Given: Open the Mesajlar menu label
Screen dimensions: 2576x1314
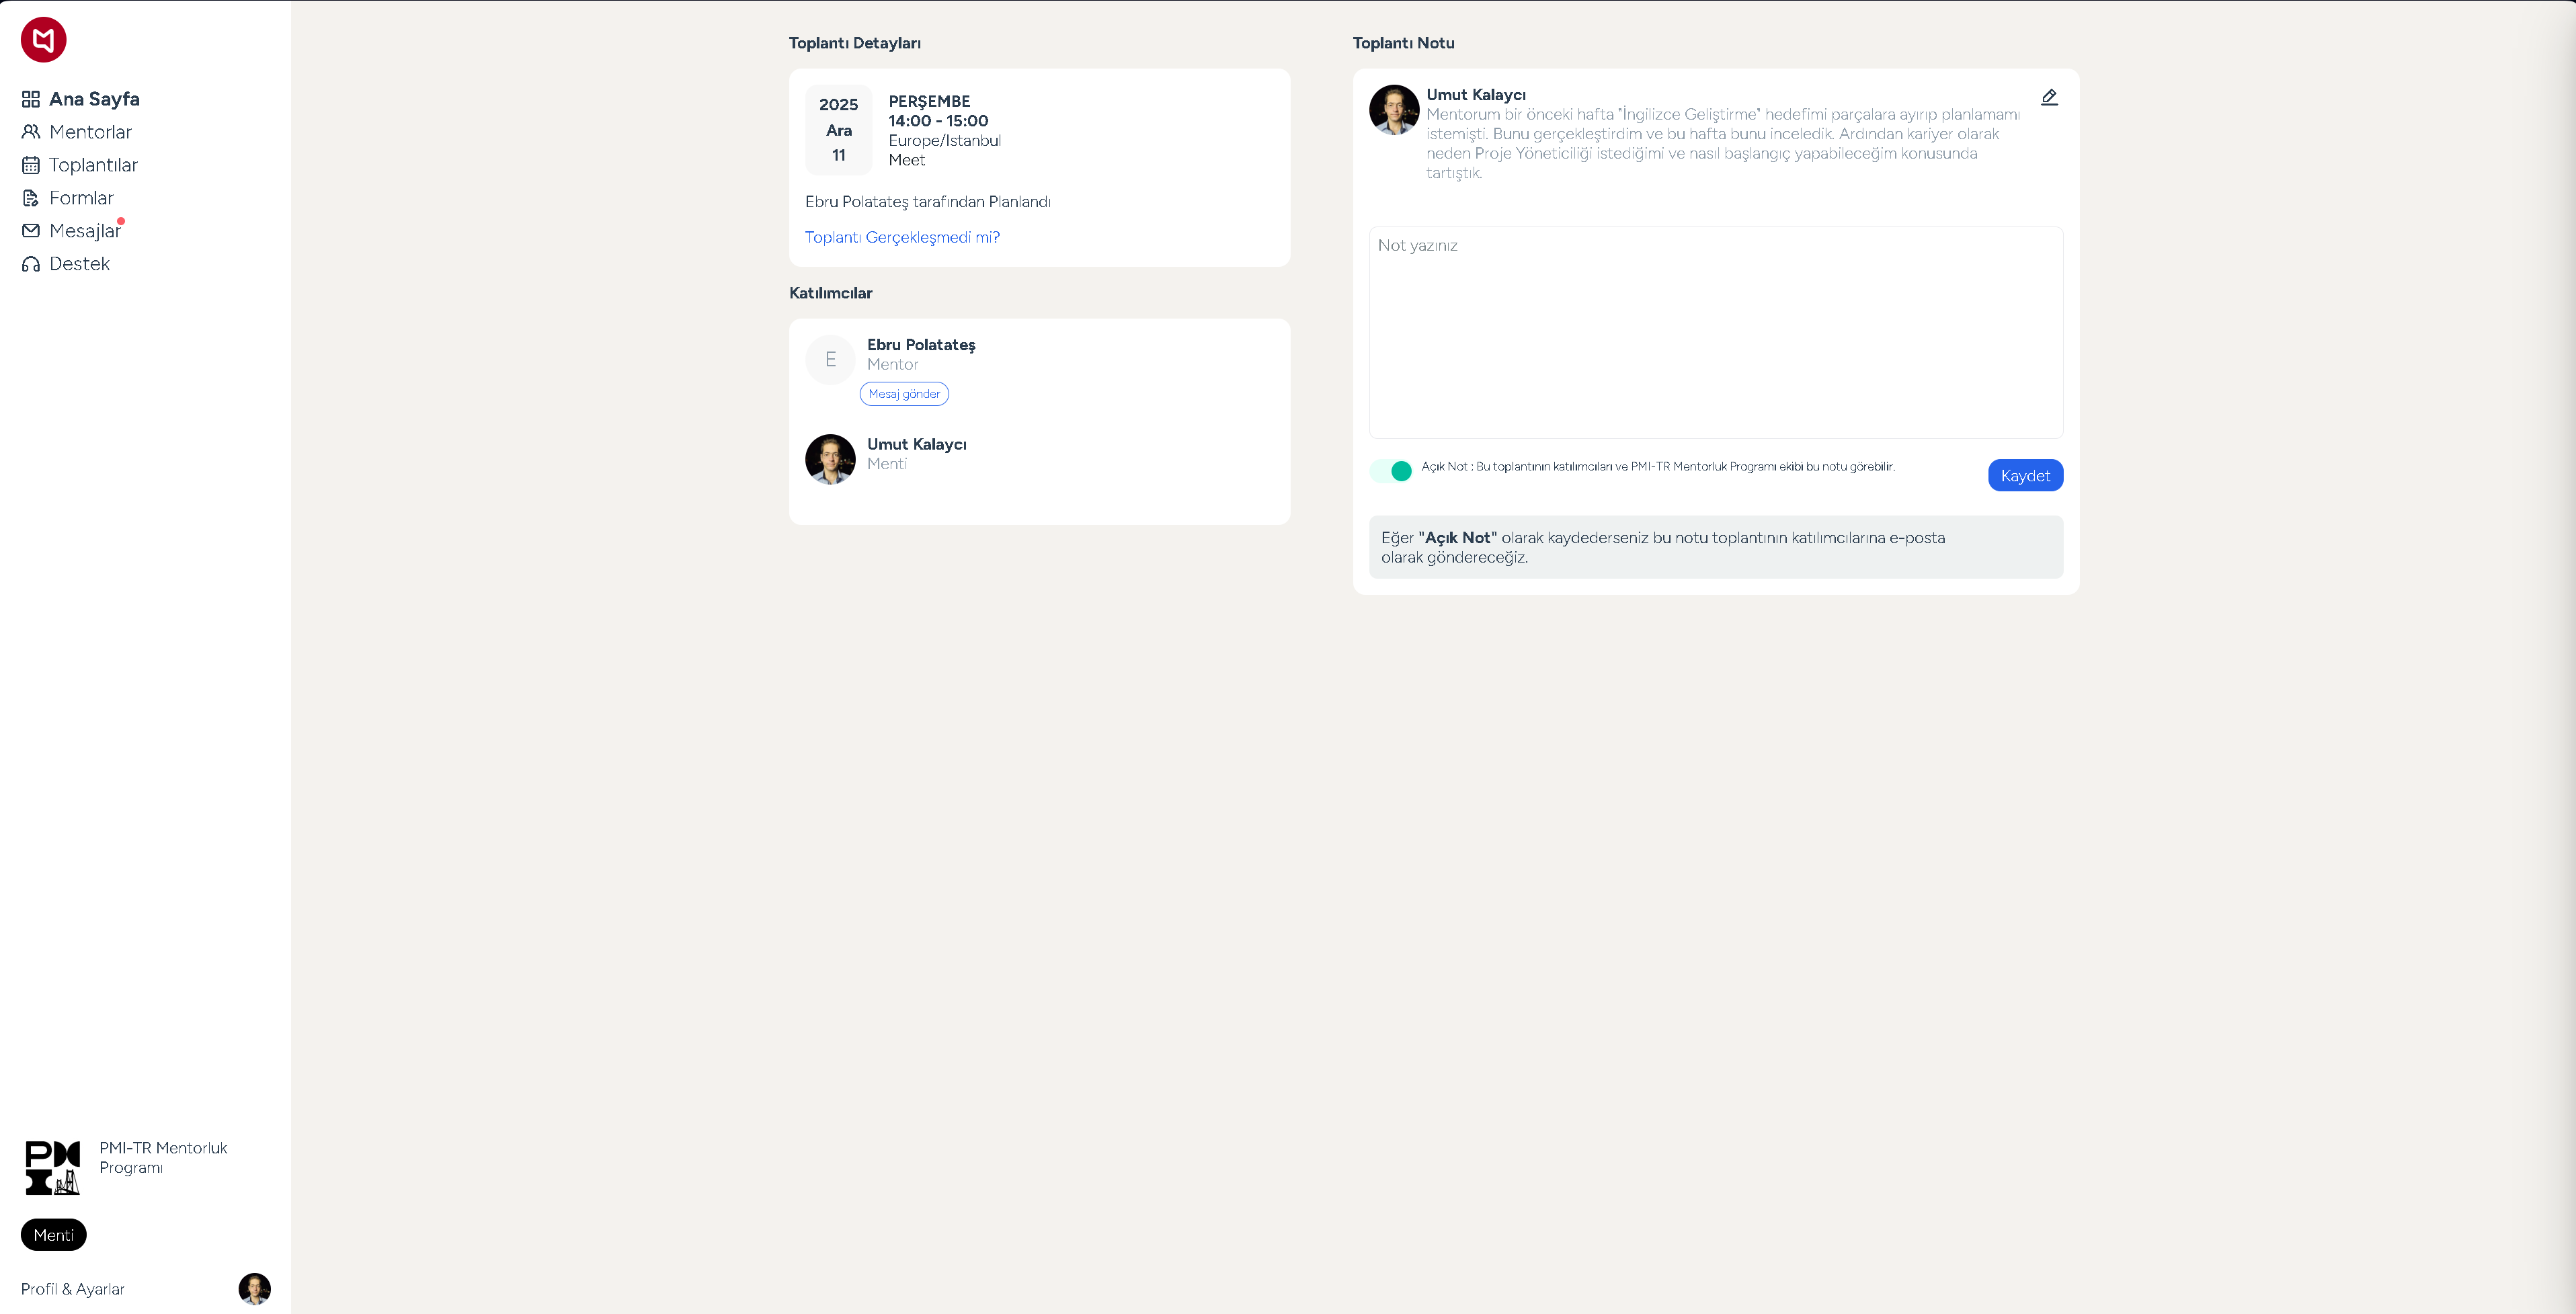Looking at the screenshot, I should pyautogui.click(x=85, y=231).
